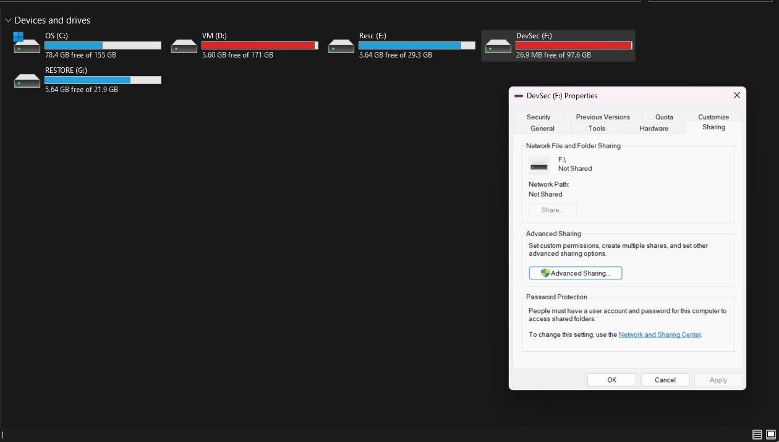
Task: Click Cancel in Properties dialog
Action: [x=665, y=380]
